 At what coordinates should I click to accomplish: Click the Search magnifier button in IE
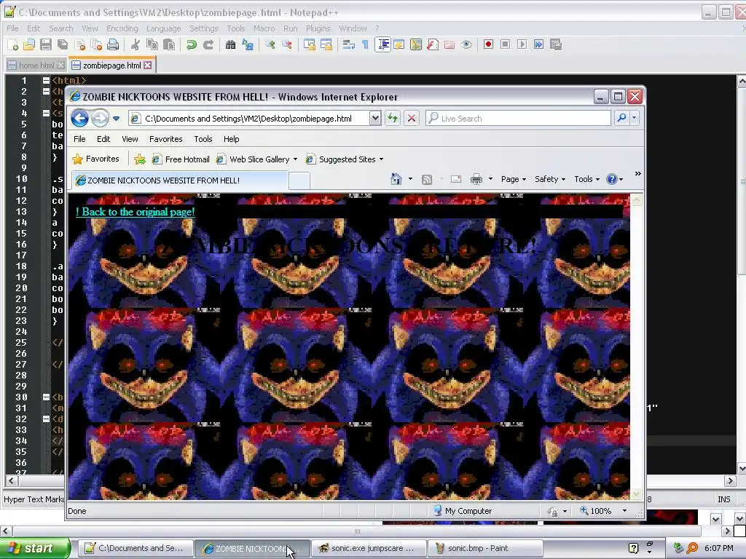(x=621, y=118)
